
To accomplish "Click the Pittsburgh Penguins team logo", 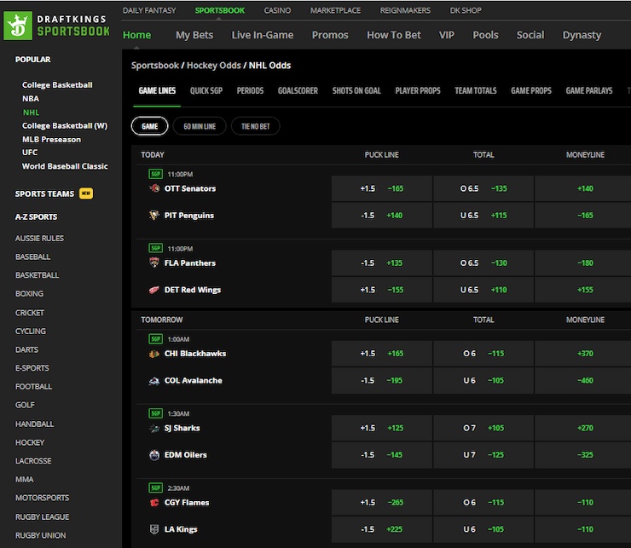I will (x=154, y=216).
